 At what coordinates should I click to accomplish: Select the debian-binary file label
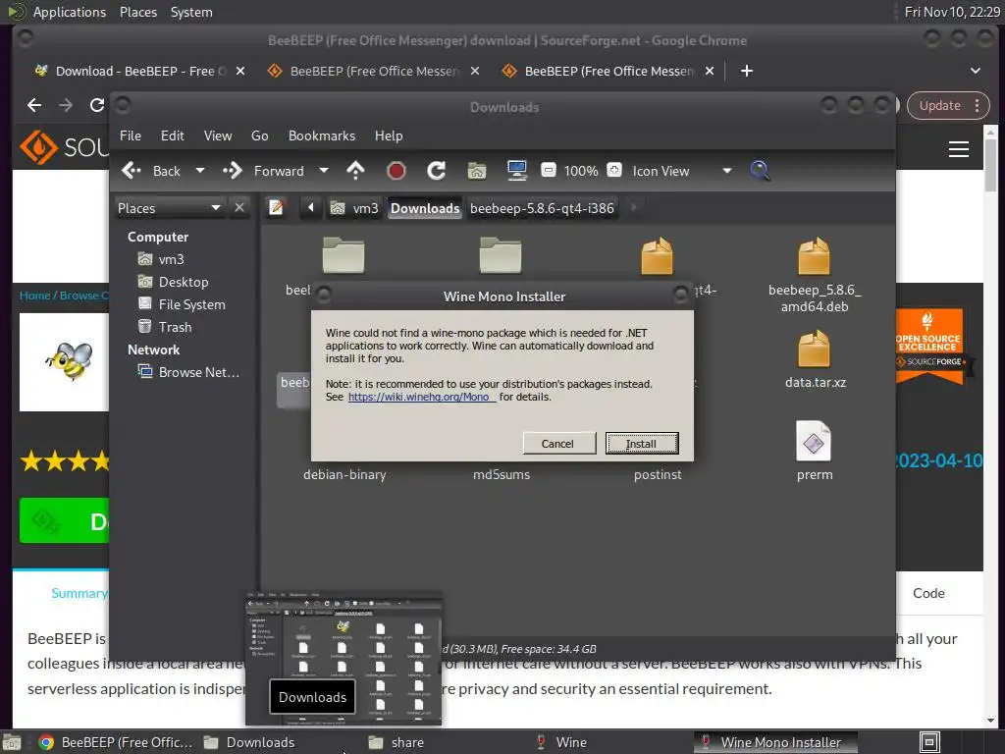click(x=344, y=475)
